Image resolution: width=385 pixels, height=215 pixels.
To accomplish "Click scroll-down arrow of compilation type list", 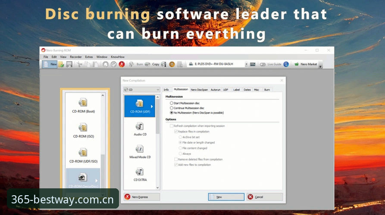I will [x=158, y=188].
